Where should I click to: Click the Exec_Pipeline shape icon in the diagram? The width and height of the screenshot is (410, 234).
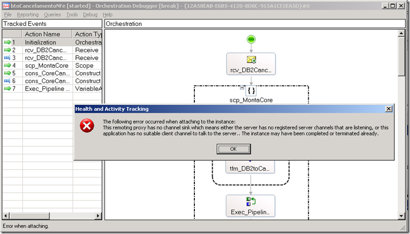point(251,202)
